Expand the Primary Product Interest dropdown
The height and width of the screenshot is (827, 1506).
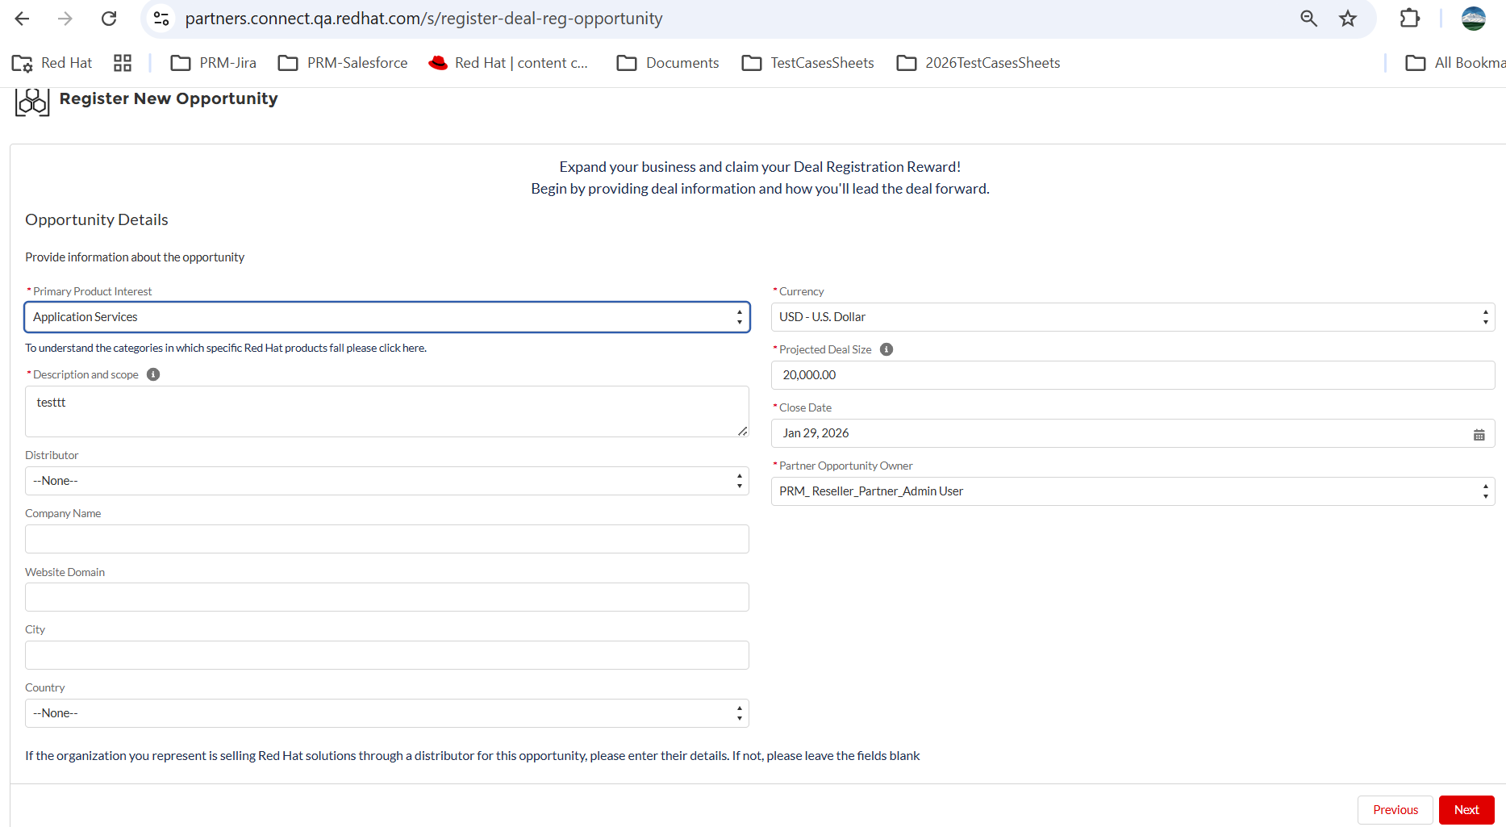[387, 317]
